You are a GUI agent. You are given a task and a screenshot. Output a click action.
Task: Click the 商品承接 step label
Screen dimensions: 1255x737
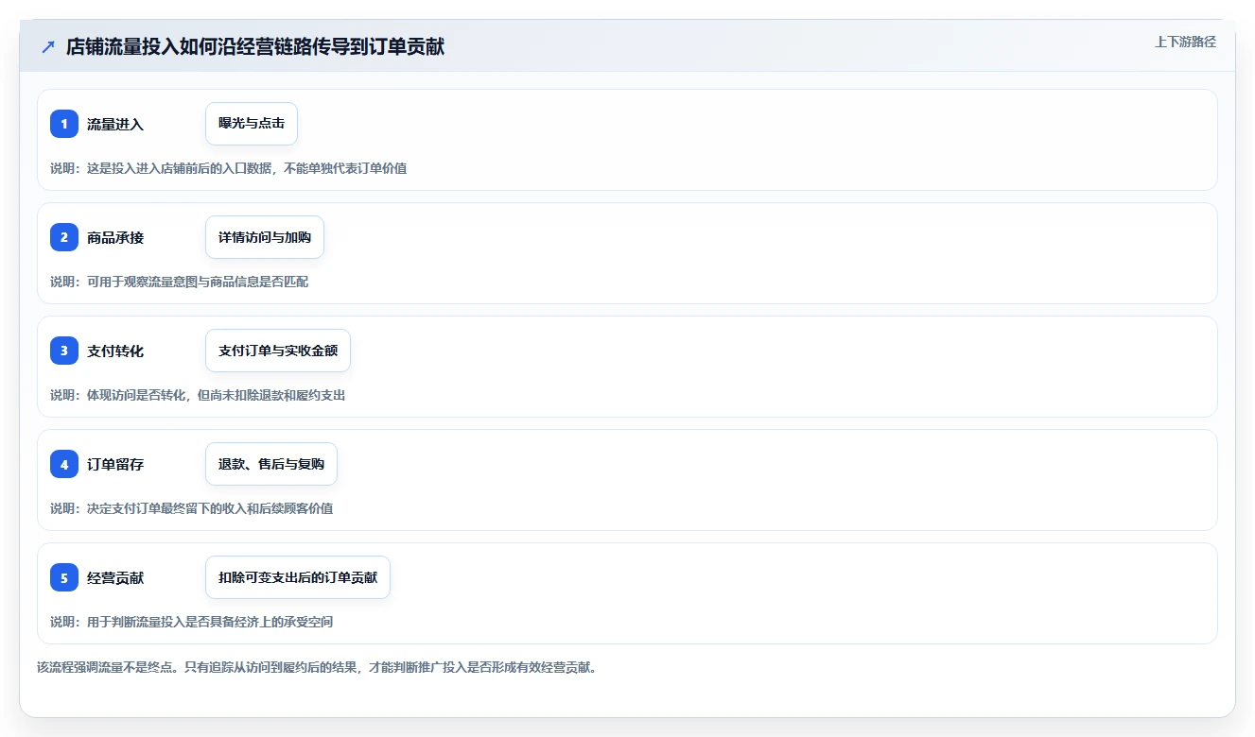pyautogui.click(x=115, y=237)
